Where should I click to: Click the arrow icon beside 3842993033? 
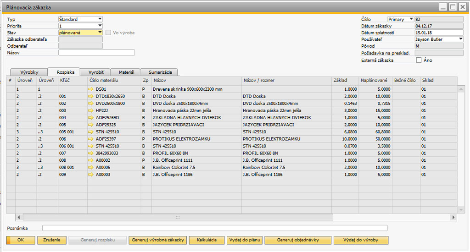[x=91, y=153]
